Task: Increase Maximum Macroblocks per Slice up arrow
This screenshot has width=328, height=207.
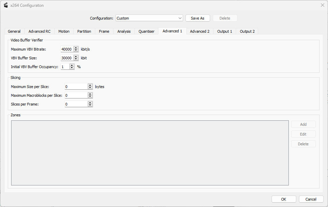Action: (90, 94)
